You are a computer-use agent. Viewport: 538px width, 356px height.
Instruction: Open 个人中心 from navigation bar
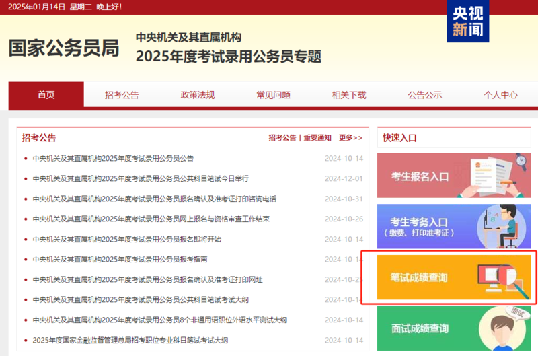pos(500,95)
